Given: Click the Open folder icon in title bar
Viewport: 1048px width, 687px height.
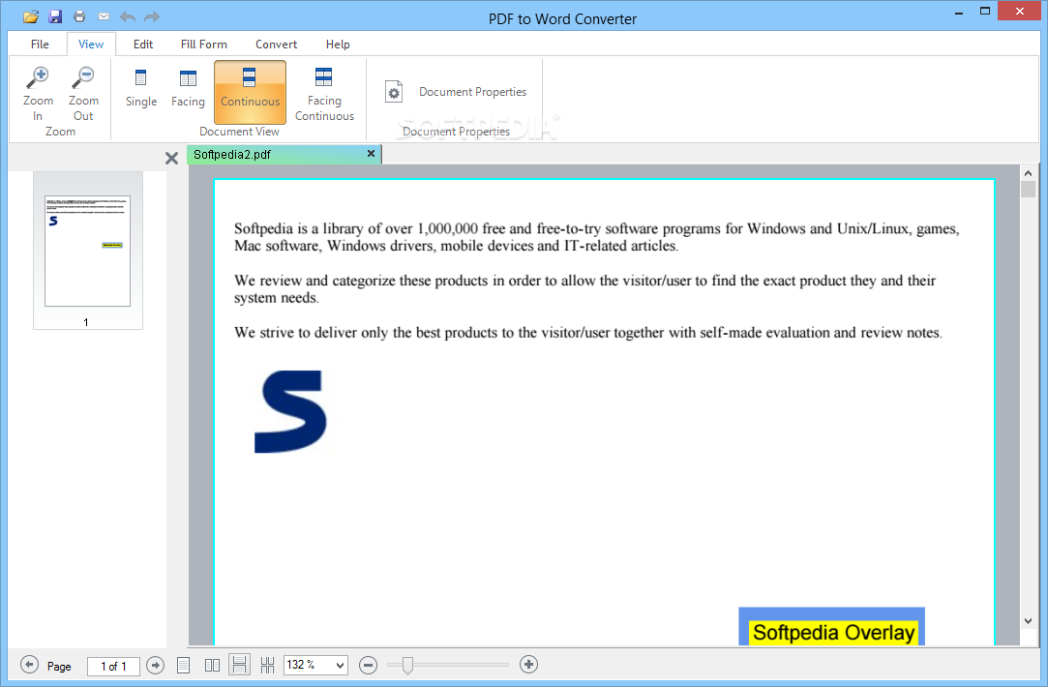Looking at the screenshot, I should pyautogui.click(x=31, y=16).
